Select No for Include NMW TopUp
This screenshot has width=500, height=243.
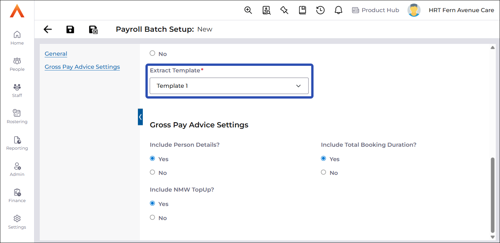pos(152,217)
